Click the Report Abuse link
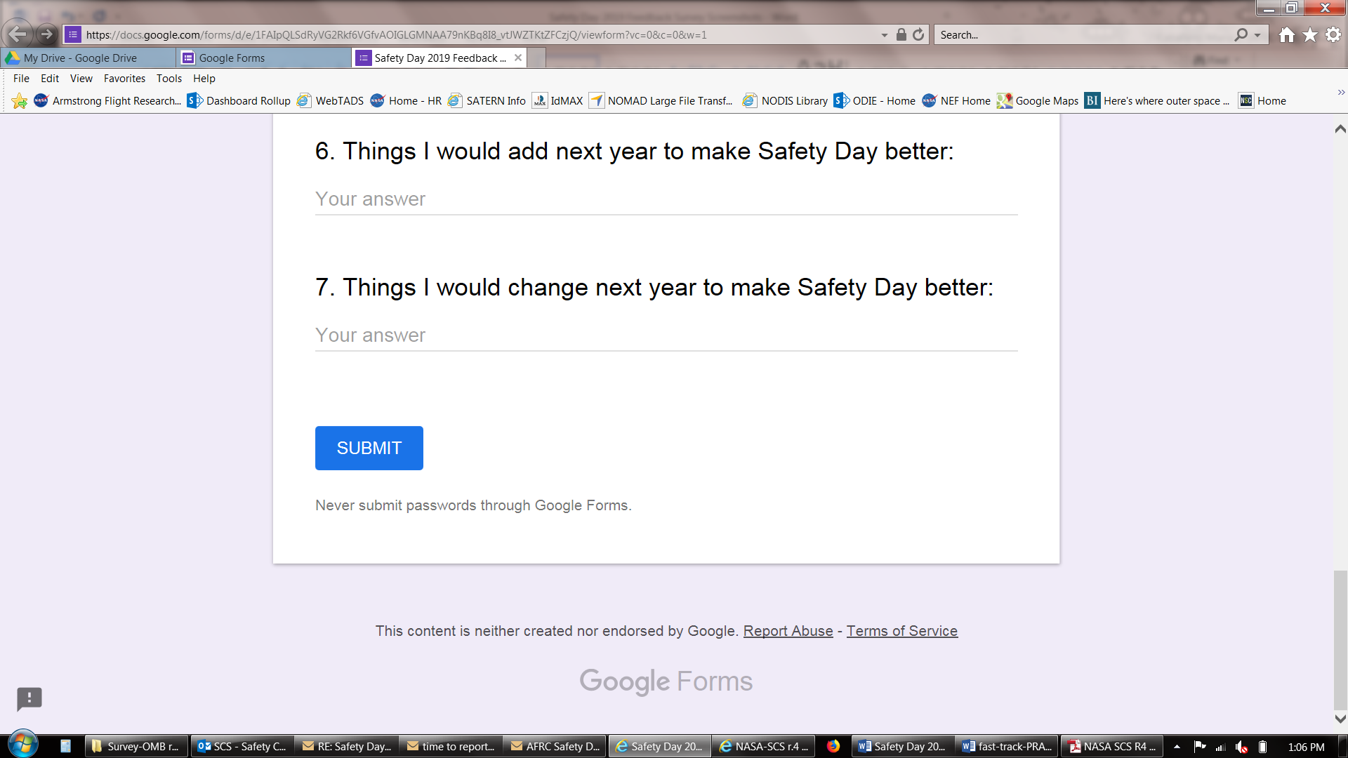This screenshot has width=1348, height=758. (788, 631)
